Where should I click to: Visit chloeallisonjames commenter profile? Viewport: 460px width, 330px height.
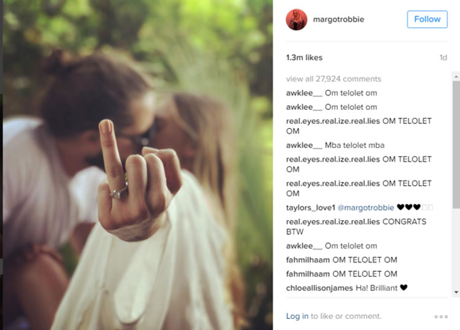(x=320, y=288)
